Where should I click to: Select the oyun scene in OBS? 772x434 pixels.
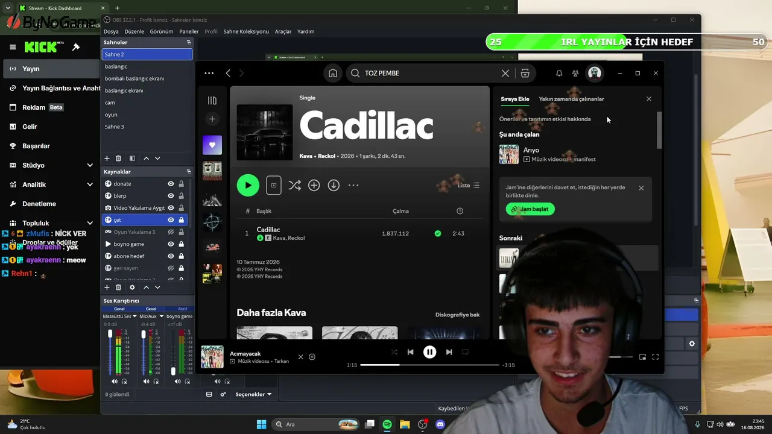pos(147,115)
